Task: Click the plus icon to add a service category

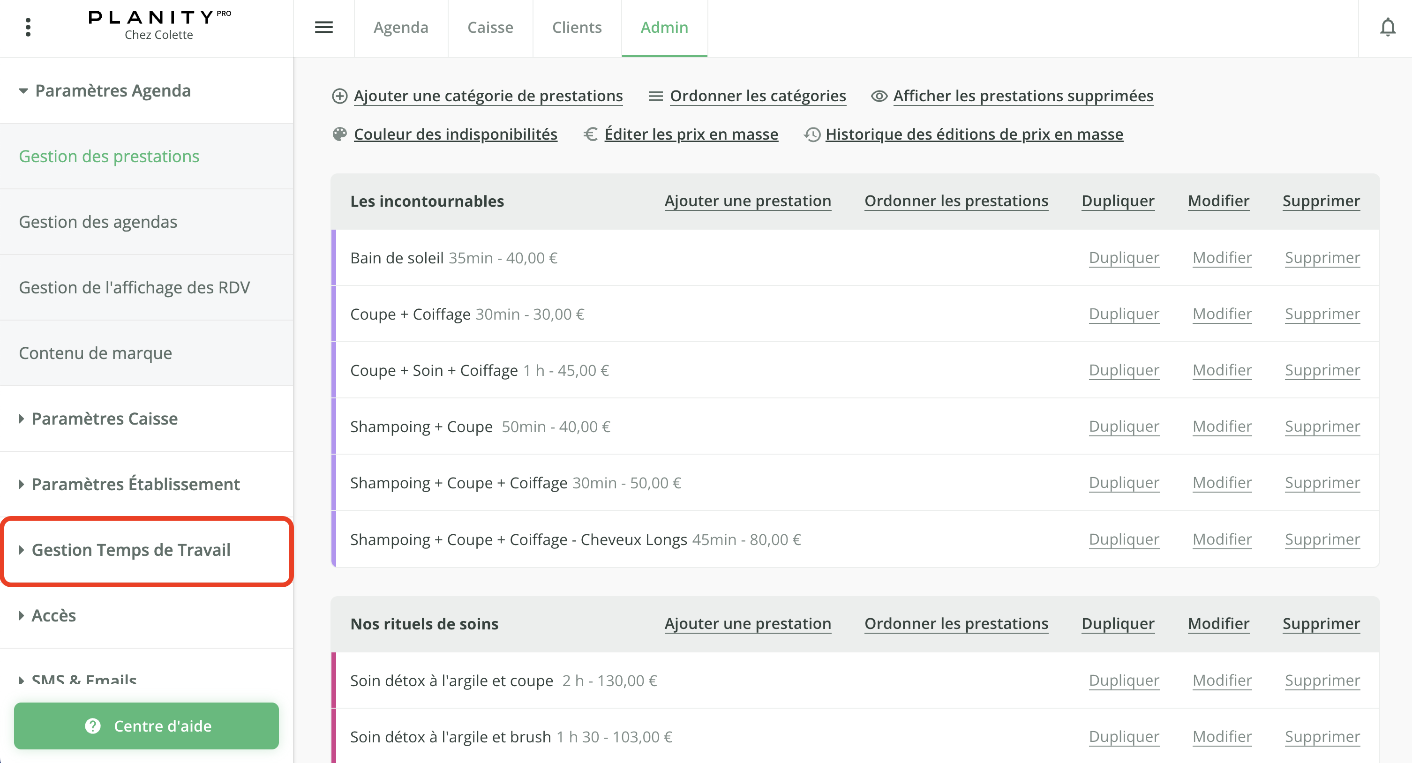Action: tap(340, 96)
